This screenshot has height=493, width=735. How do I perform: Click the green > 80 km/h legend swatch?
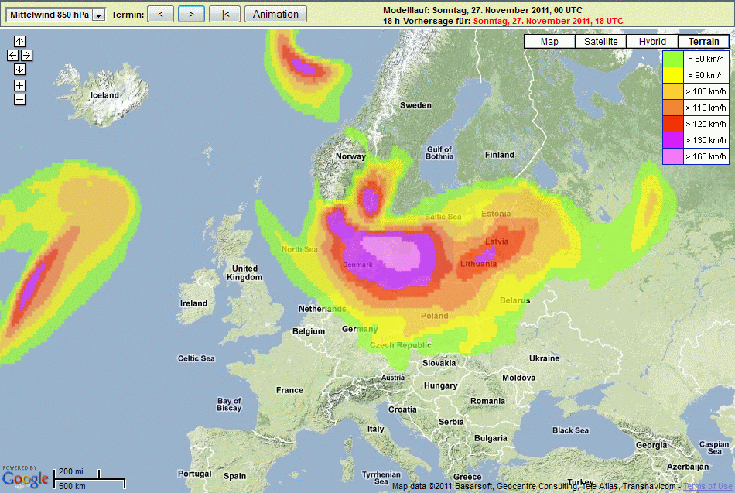673,59
